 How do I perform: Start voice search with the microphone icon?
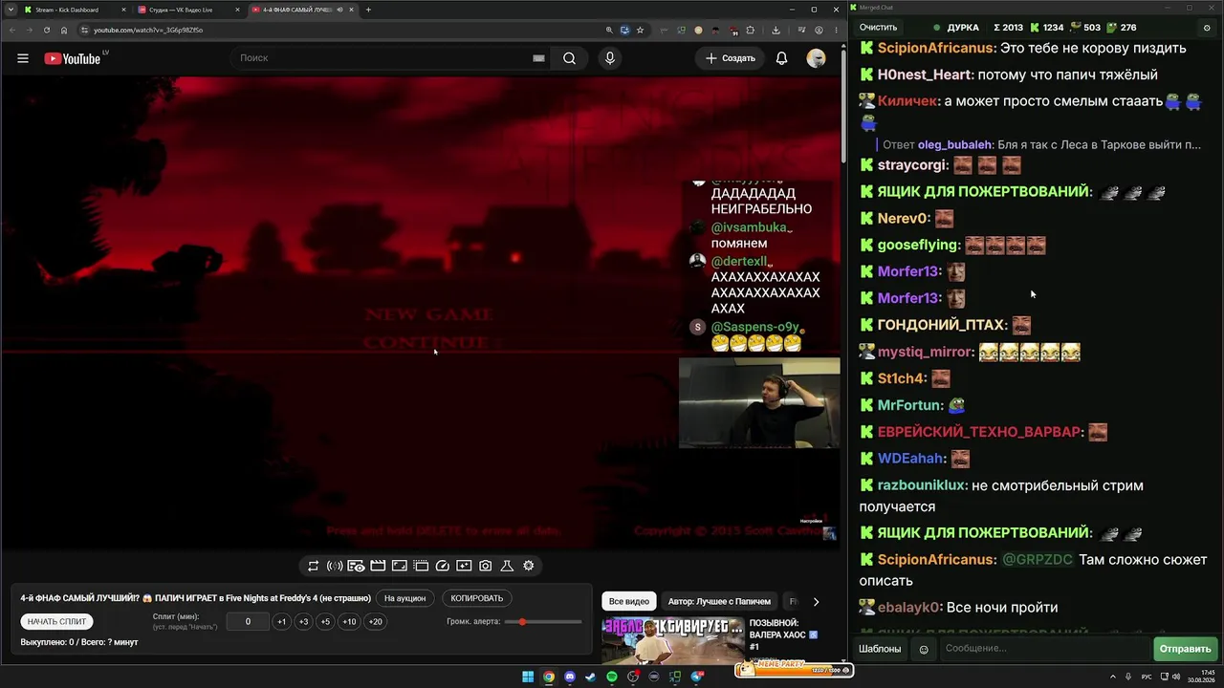click(610, 58)
